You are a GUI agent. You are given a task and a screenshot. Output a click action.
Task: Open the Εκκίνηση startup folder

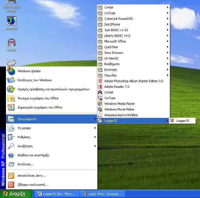pos(133,70)
